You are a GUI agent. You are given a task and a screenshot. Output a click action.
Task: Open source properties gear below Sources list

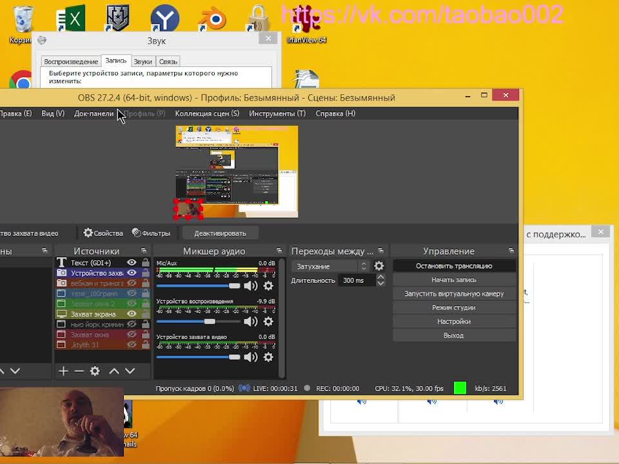[x=95, y=371]
